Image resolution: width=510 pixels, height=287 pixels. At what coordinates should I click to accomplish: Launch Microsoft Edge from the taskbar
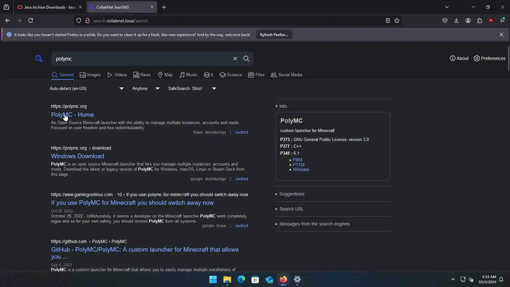pyautogui.click(x=241, y=280)
